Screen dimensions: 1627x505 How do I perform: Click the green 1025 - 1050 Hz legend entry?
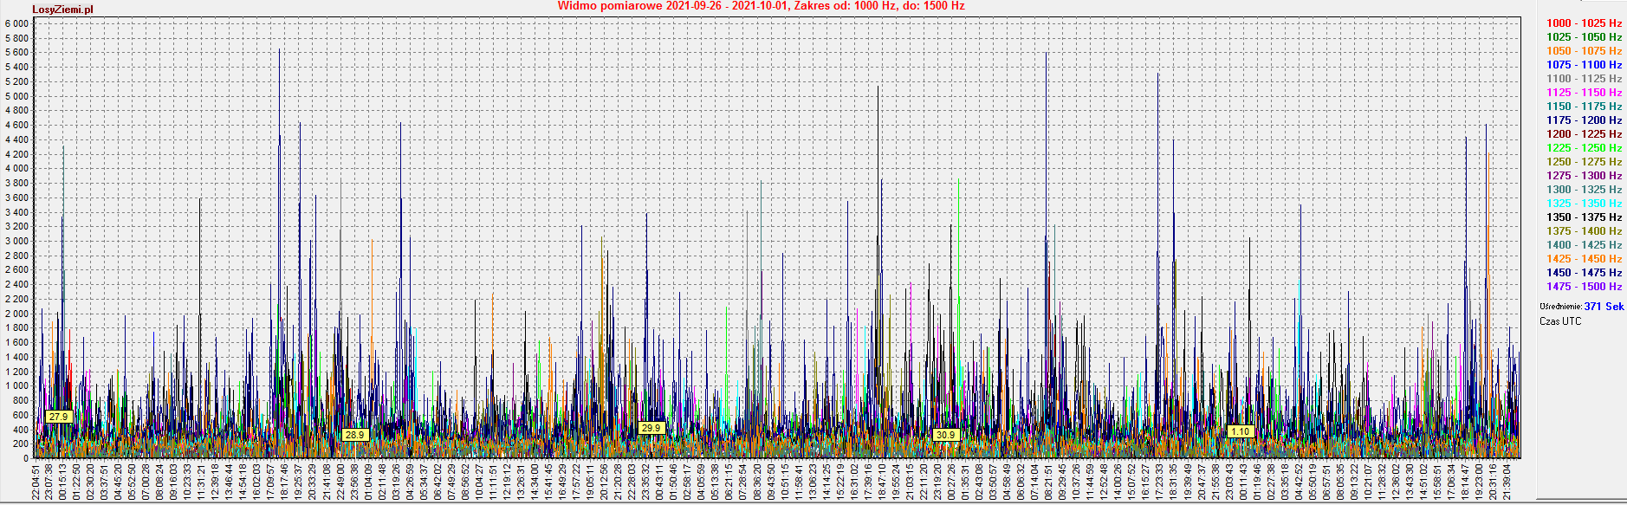(1584, 37)
